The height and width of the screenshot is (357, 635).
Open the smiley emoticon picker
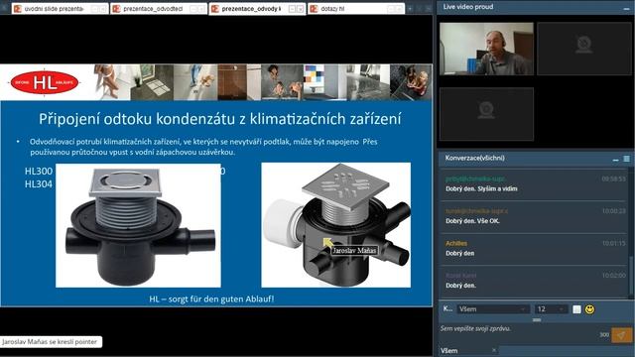click(x=590, y=309)
